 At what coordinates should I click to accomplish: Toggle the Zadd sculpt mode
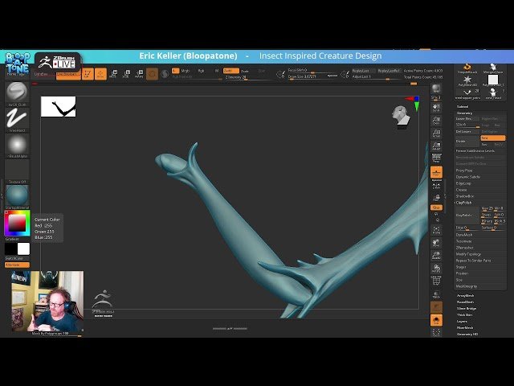(x=229, y=71)
